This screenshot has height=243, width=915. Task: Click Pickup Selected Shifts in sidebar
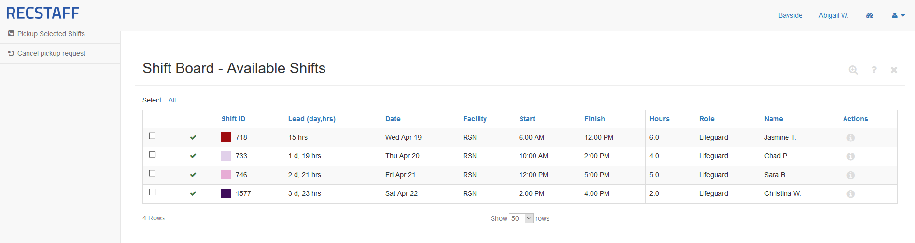tap(51, 34)
